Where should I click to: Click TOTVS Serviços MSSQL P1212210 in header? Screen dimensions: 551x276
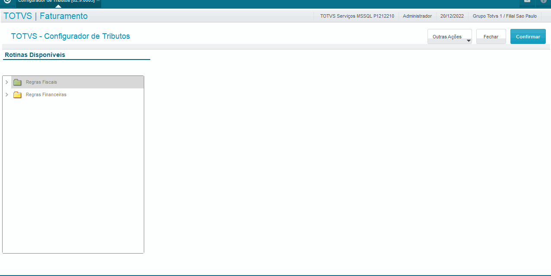click(x=357, y=16)
